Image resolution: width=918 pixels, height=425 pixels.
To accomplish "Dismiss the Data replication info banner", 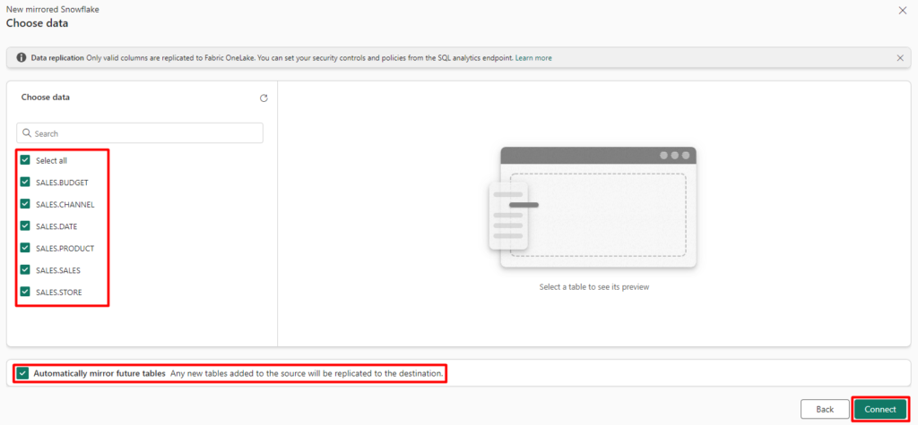I will (900, 58).
